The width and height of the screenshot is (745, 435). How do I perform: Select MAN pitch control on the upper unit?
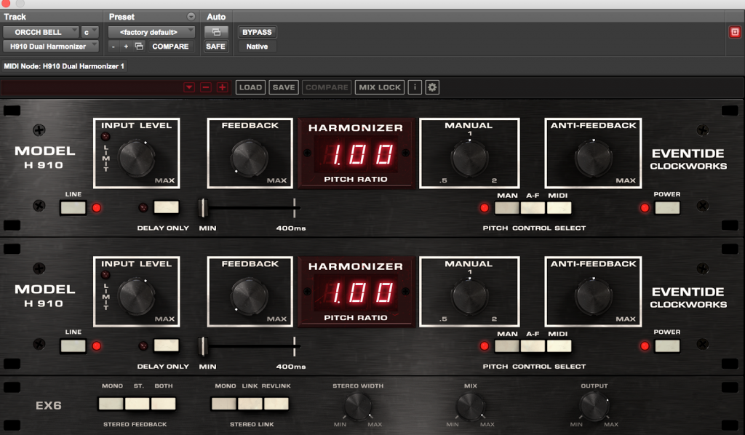(507, 208)
